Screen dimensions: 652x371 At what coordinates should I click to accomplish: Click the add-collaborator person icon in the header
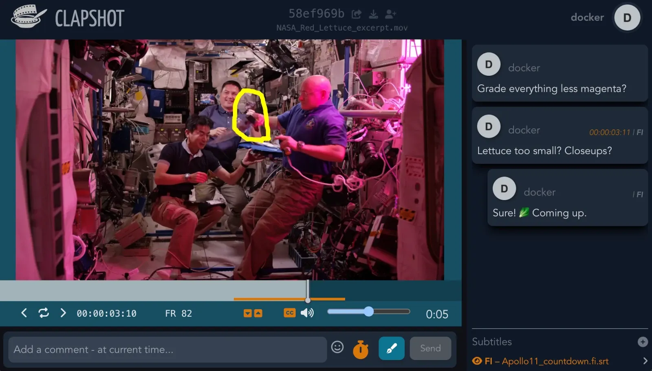point(390,13)
